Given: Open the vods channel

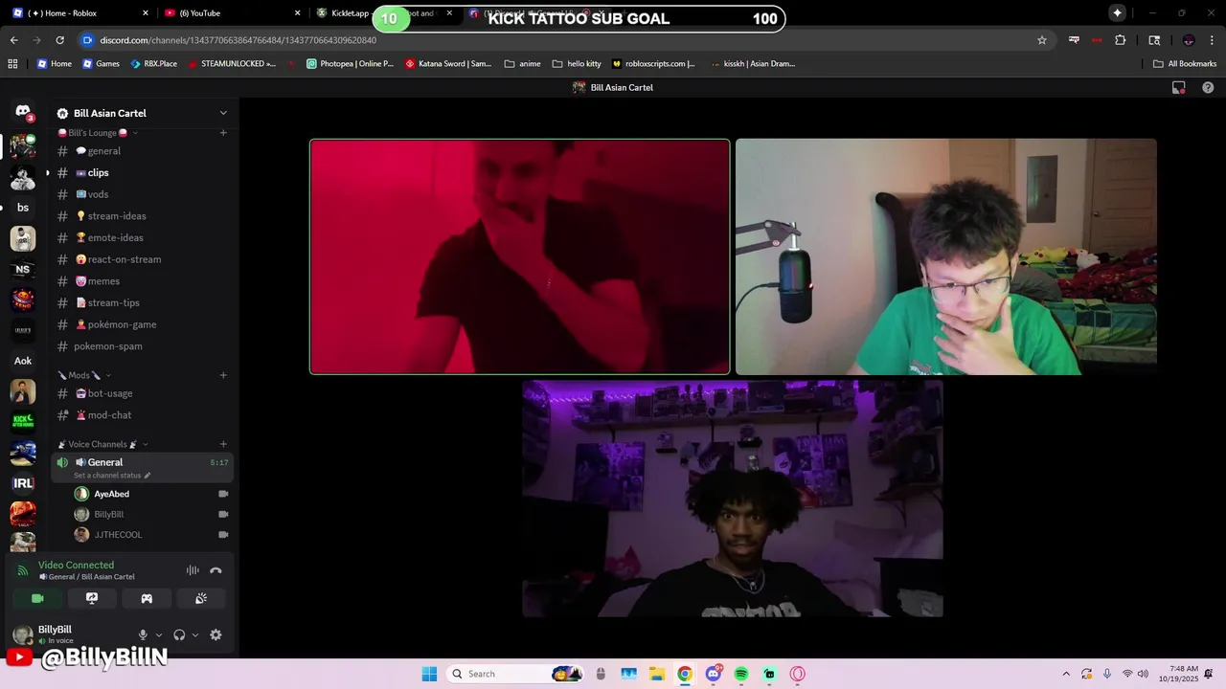Looking at the screenshot, I should (x=142, y=194).
